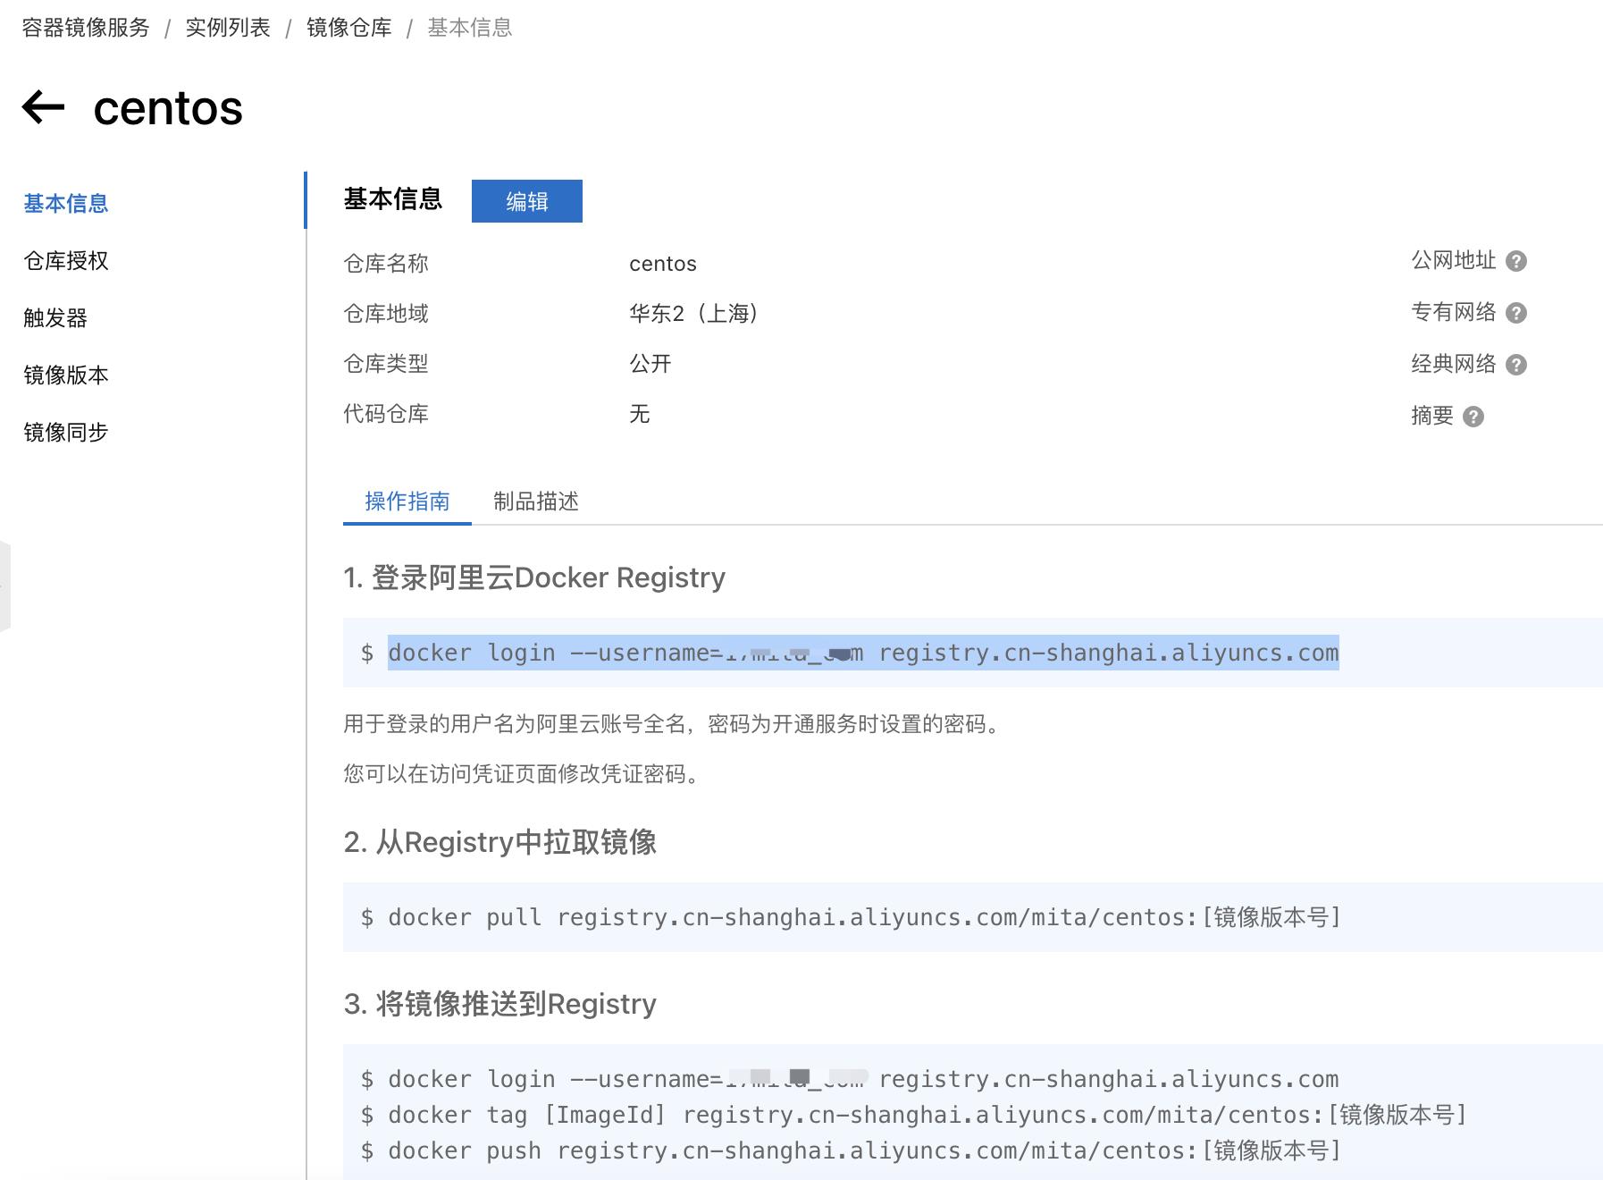Click the 摘要 label

coord(1432,416)
